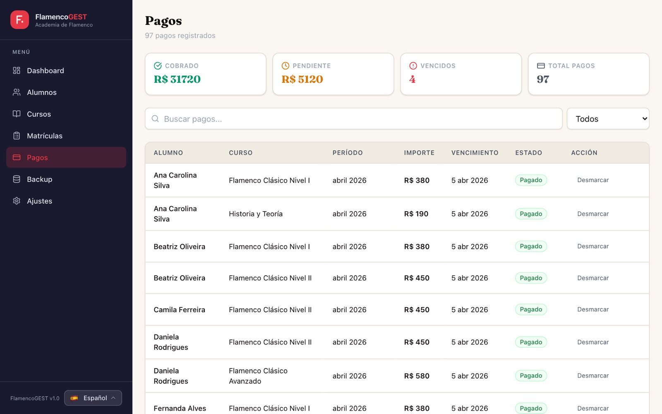
Task: Open the Ajustes gear icon
Action: (x=17, y=201)
